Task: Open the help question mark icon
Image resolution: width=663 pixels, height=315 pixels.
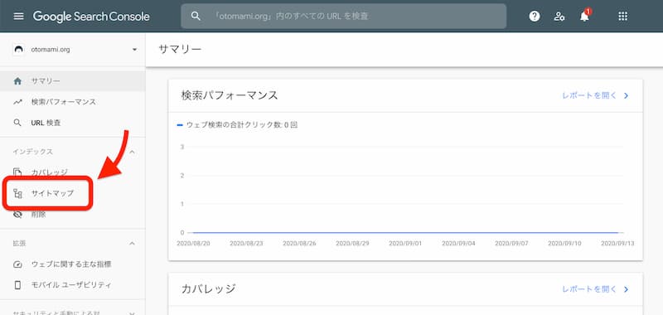Action: coord(535,17)
